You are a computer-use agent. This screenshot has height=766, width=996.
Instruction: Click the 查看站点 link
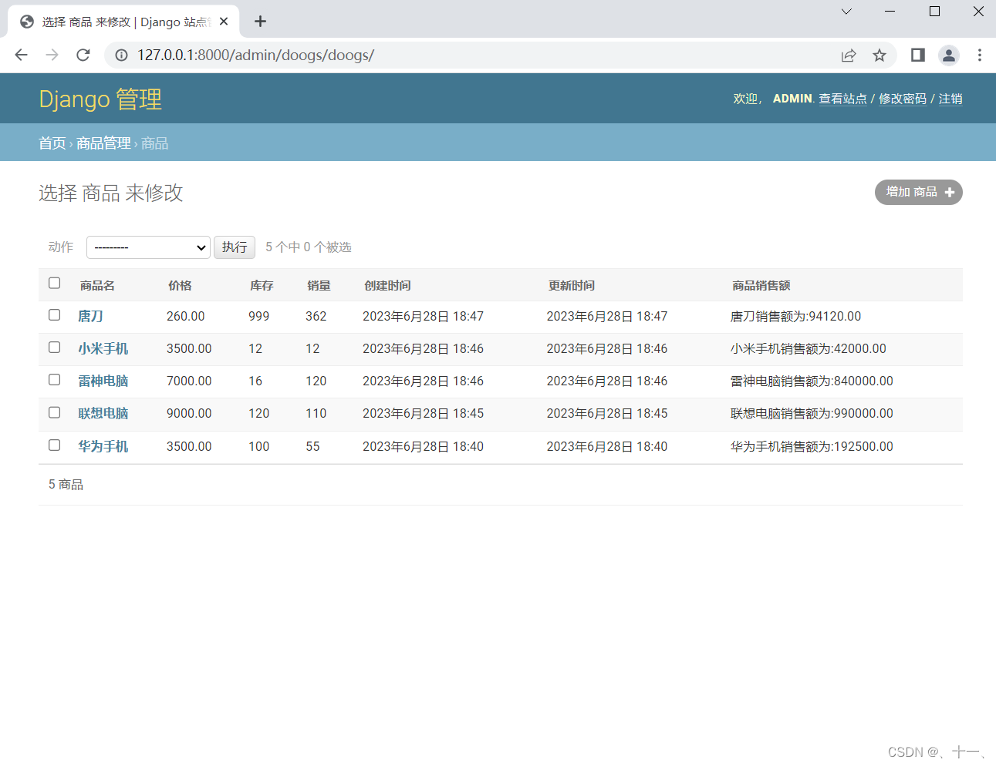pyautogui.click(x=842, y=99)
